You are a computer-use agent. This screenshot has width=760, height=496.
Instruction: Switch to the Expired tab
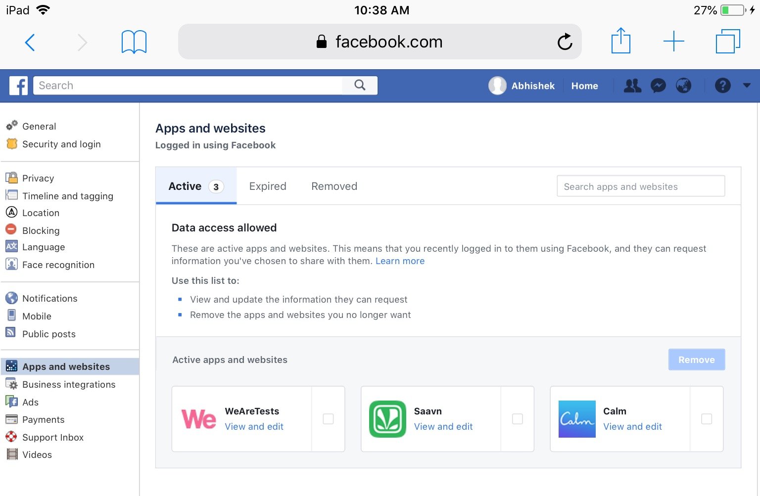[267, 186]
